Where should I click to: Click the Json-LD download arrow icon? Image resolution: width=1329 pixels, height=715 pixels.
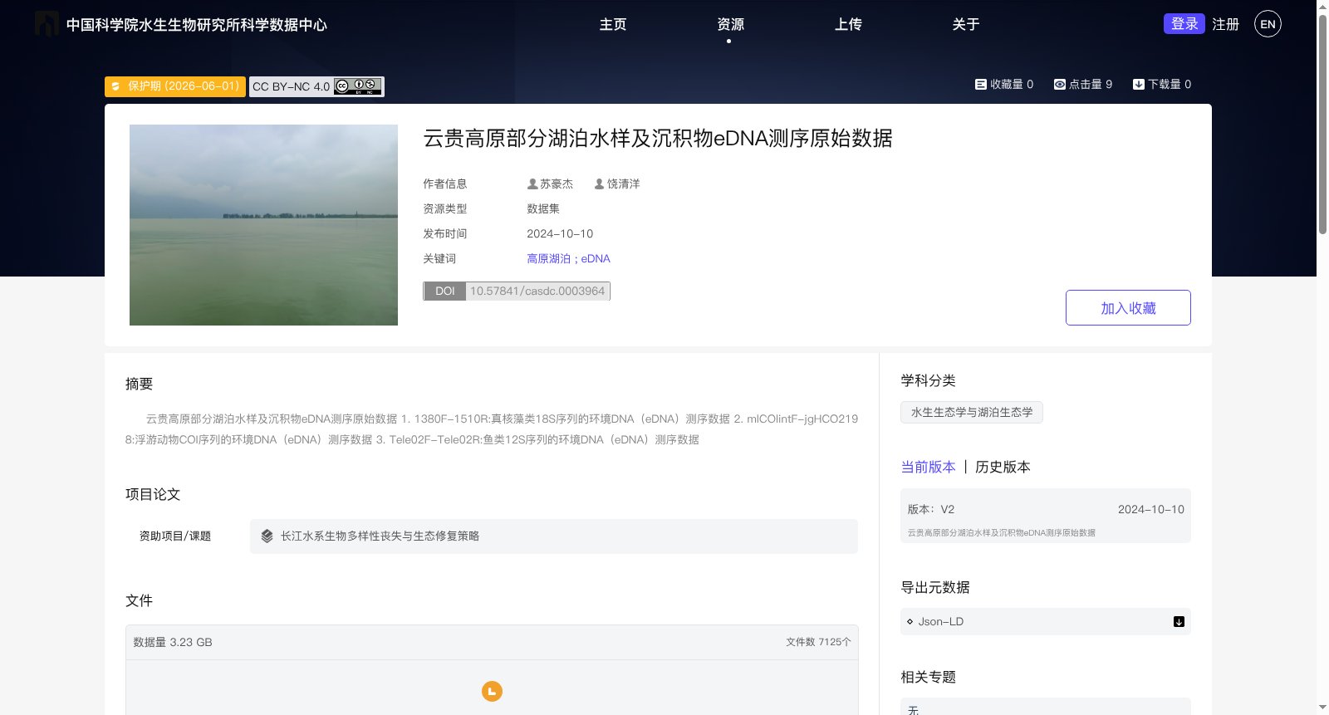tap(1179, 622)
